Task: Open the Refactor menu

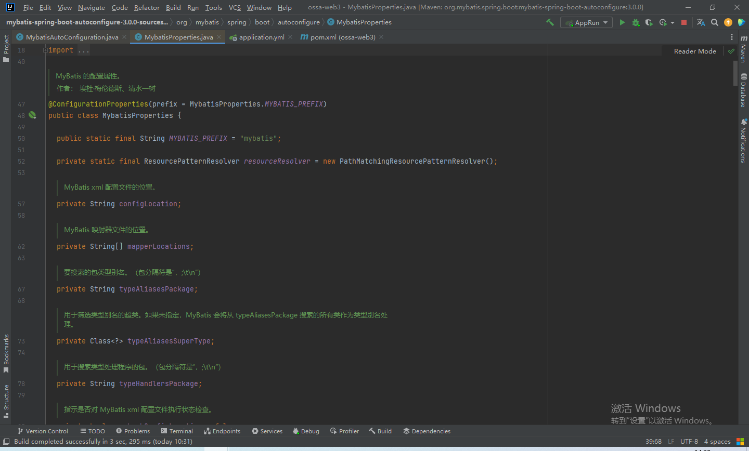Action: (147, 7)
